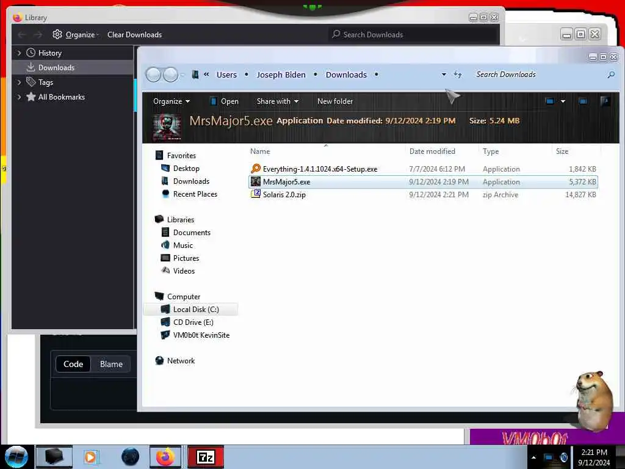Open the dark globe browser taskbar icon
Image resolution: width=625 pixels, height=469 pixels.
(130, 457)
